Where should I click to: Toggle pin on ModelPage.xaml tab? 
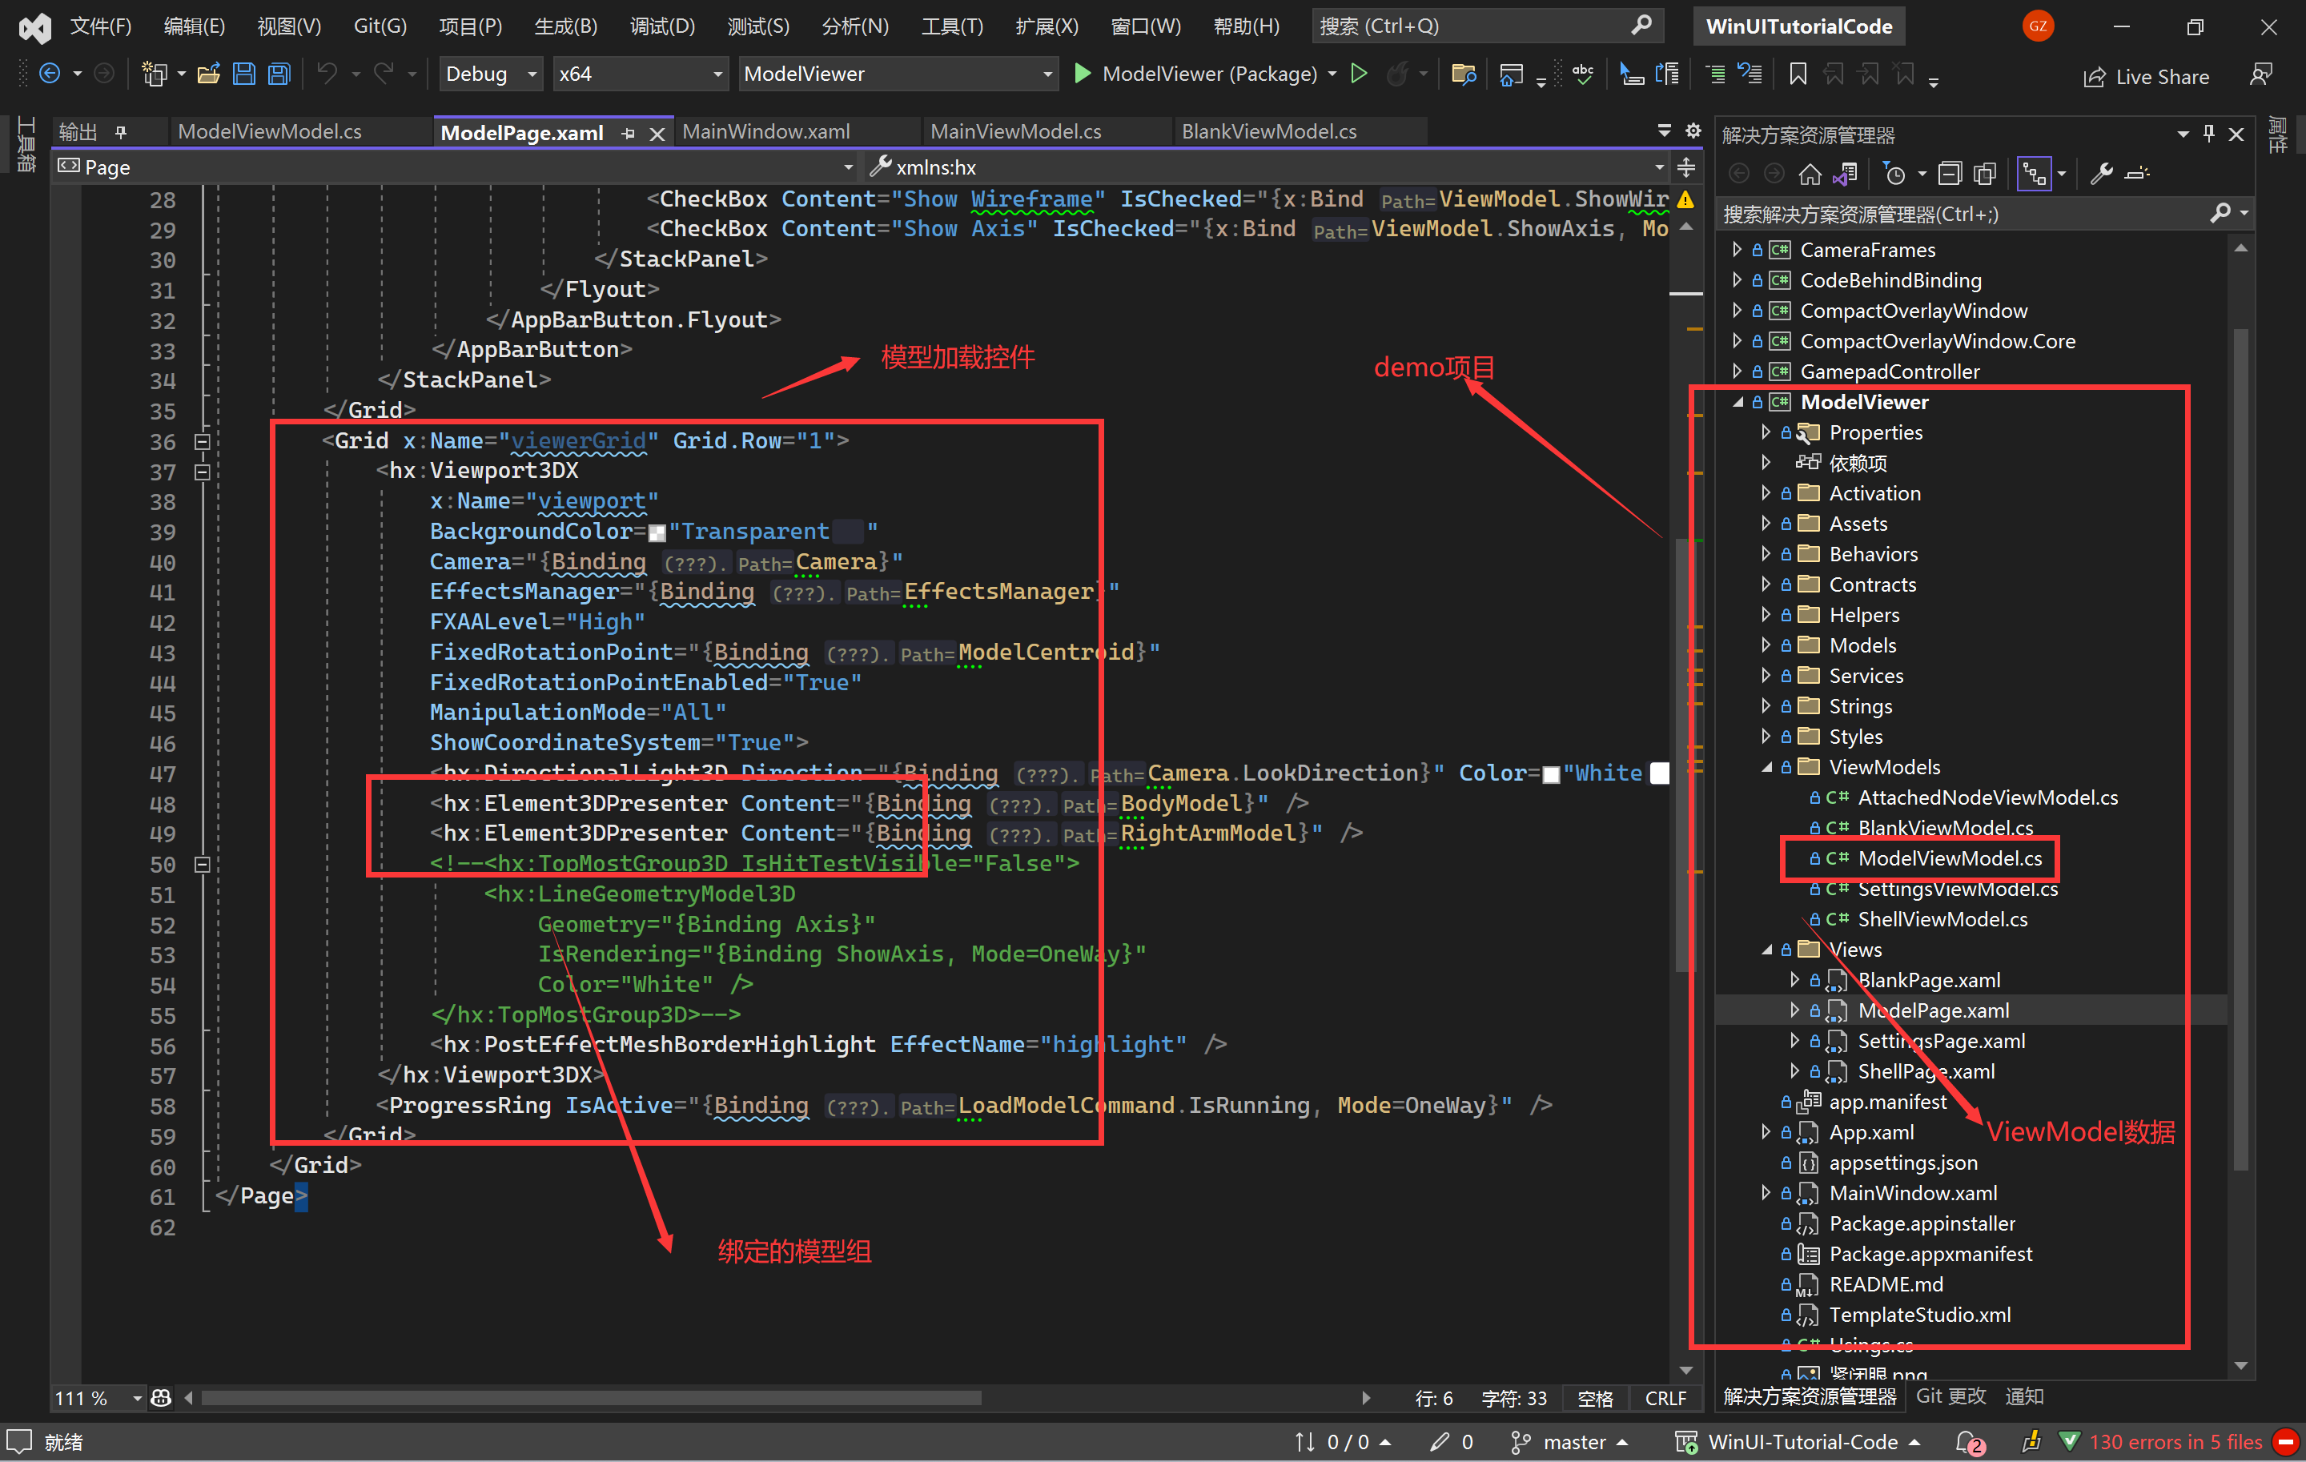[629, 133]
